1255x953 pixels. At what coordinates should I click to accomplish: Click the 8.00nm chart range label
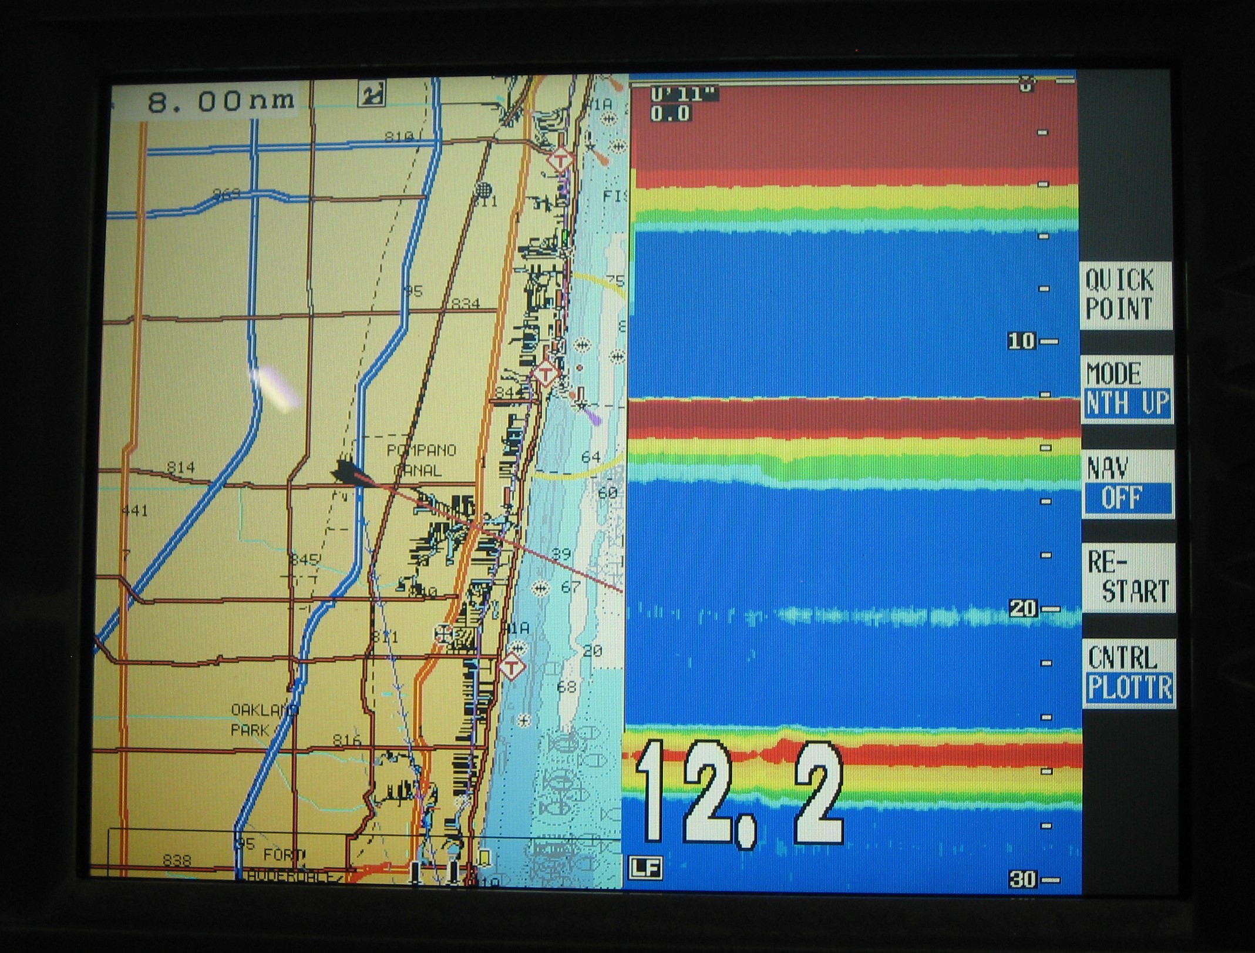click(x=220, y=102)
